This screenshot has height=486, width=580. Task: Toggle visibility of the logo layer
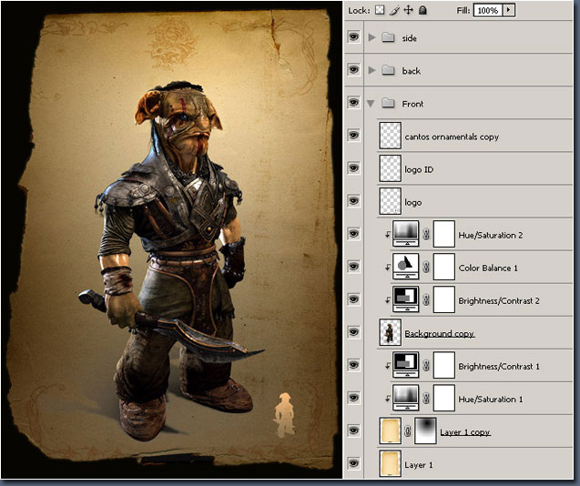click(353, 201)
